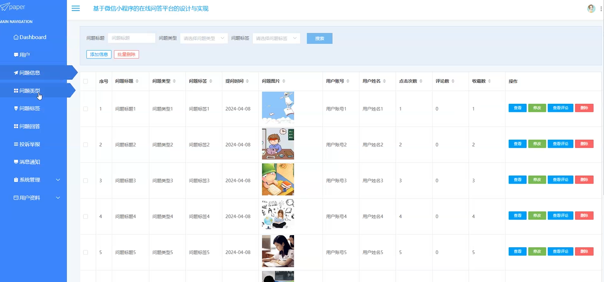Go to 用户 in the sidebar
This screenshot has height=282, width=604.
tap(22, 55)
